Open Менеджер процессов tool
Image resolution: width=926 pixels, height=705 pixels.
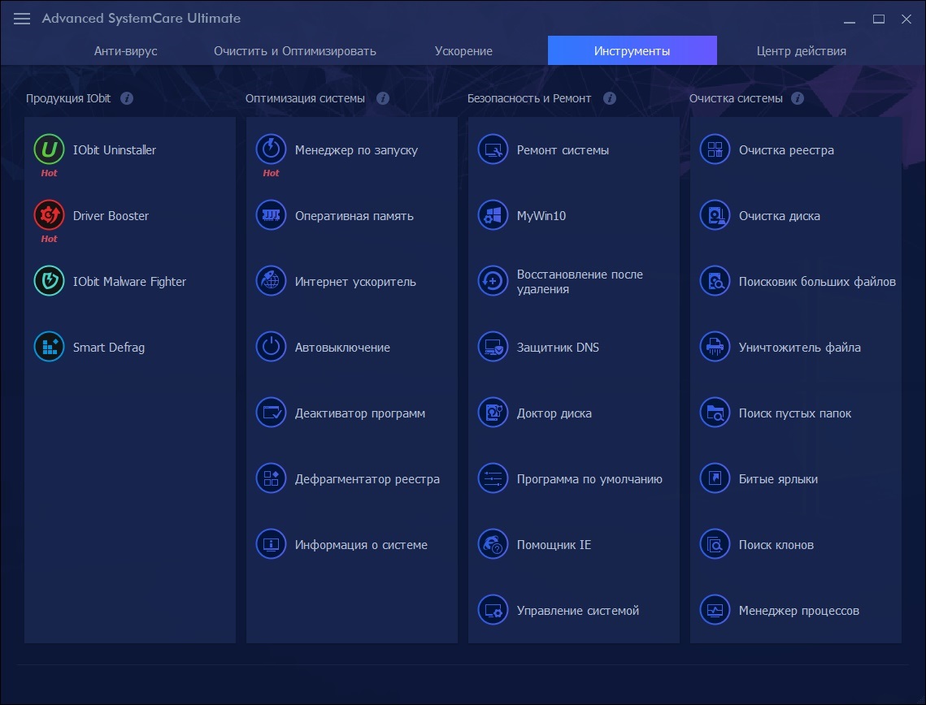click(798, 611)
